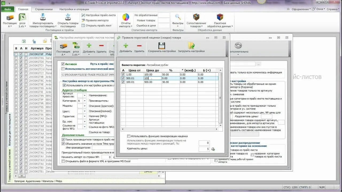Screen dimensions: 342x192
Task: Click Сохранить настройки floppy icon
Action: [x=162, y=46]
